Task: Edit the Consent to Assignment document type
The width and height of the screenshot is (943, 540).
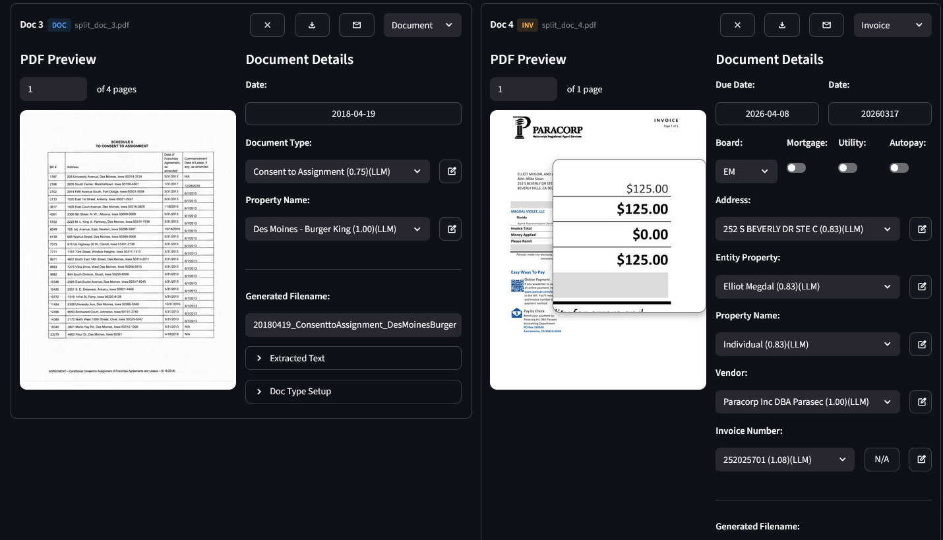Action: pos(451,171)
